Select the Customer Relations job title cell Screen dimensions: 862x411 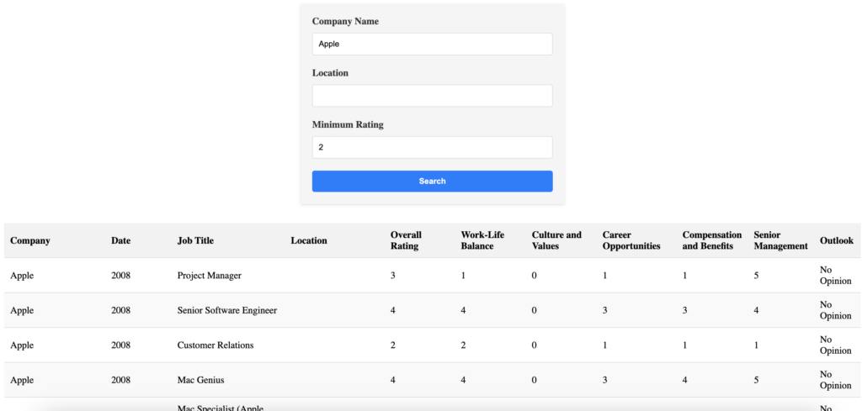(x=215, y=345)
